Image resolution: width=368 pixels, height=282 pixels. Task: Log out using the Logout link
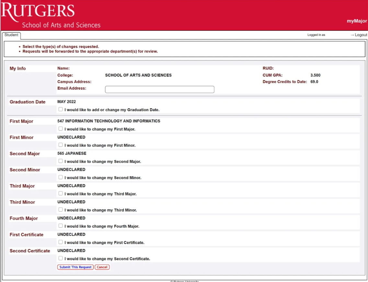(359, 35)
